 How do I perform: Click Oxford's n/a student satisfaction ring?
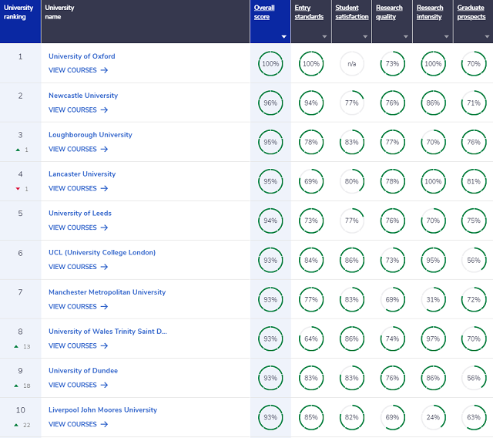click(352, 63)
